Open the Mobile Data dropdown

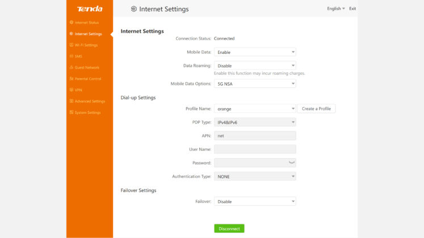pos(255,52)
